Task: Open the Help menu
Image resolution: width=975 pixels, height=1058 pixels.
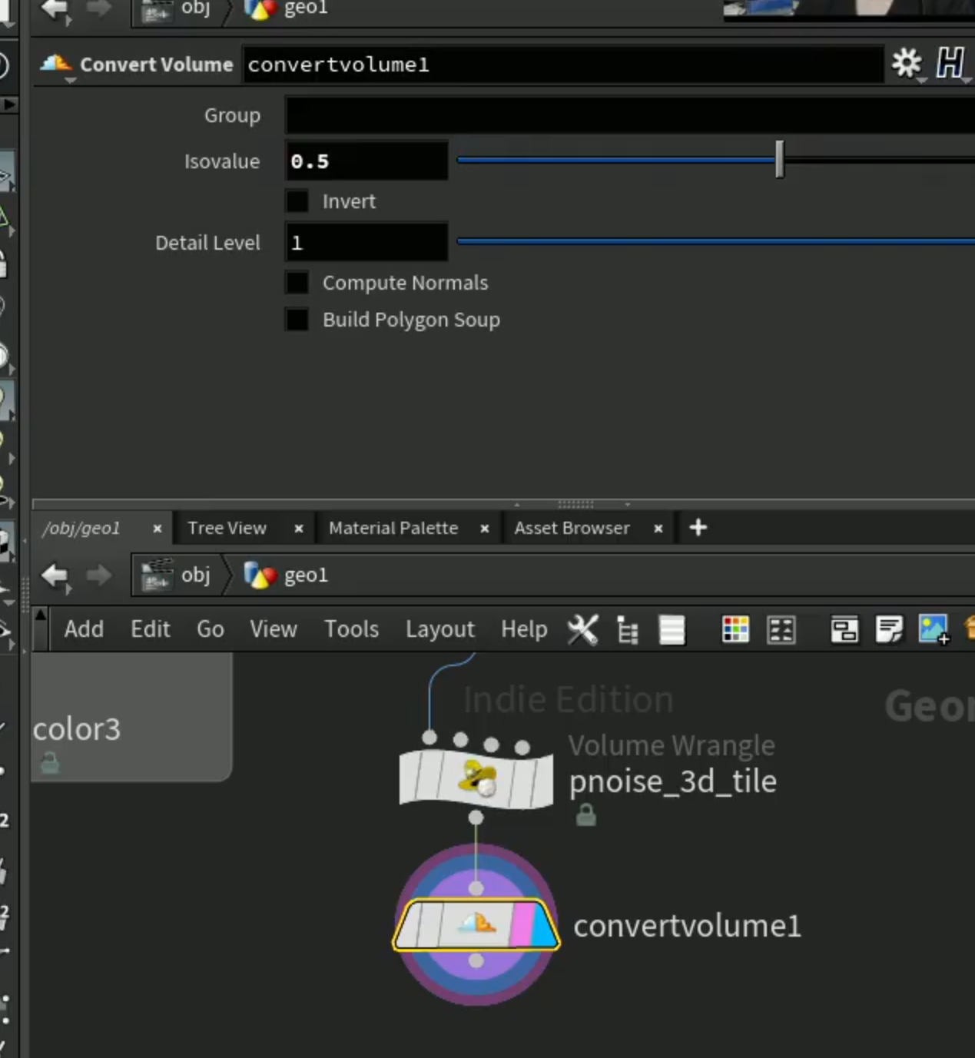Action: click(x=524, y=629)
